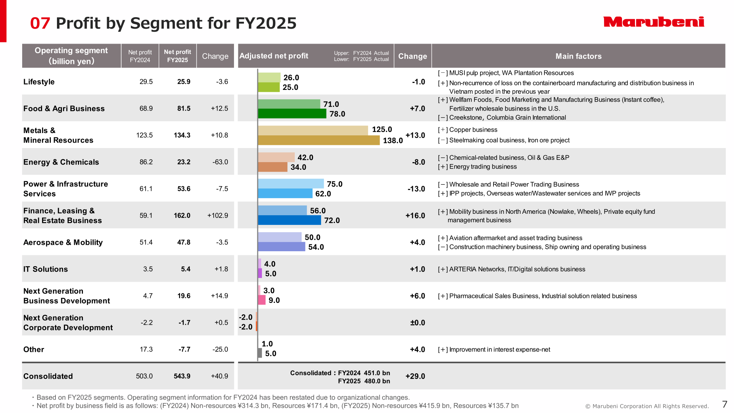Image resolution: width=734 pixels, height=413 pixels.
Task: Click 'Wholesale and Retail Power Trading Business' factor
Action: pyautogui.click(x=514, y=184)
